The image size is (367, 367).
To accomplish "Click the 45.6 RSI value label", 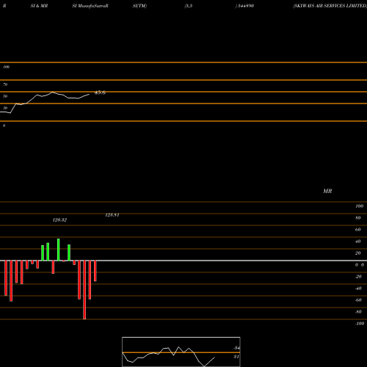I will (100, 92).
